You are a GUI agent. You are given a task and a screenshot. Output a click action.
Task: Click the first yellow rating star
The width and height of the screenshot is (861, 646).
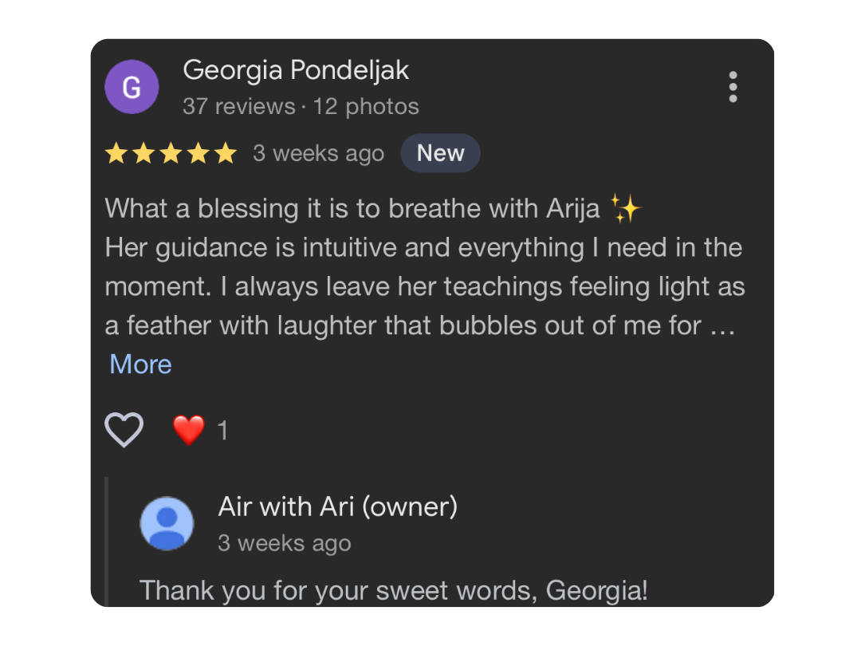coord(116,153)
